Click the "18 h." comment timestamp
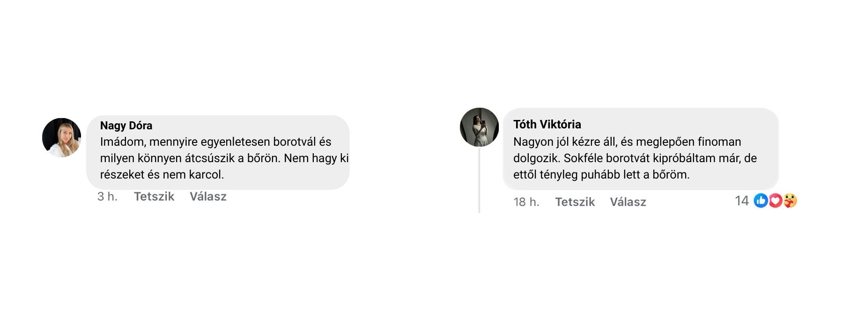The image size is (843, 328). (526, 202)
